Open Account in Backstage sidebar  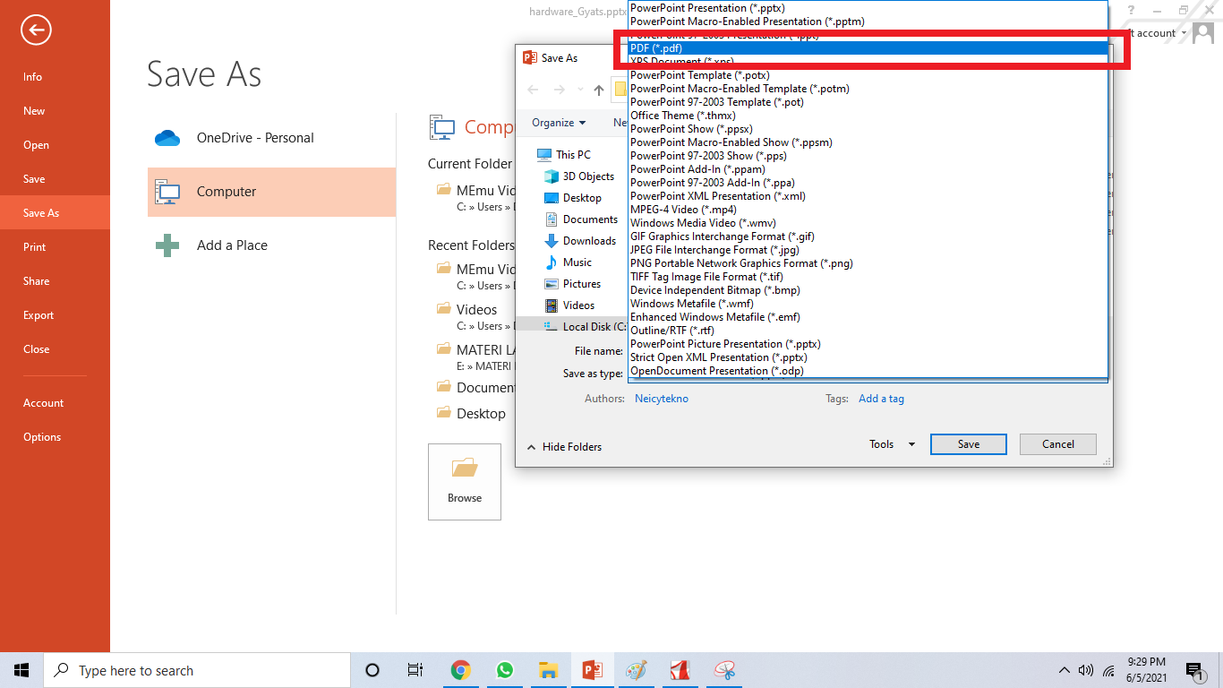(55, 403)
